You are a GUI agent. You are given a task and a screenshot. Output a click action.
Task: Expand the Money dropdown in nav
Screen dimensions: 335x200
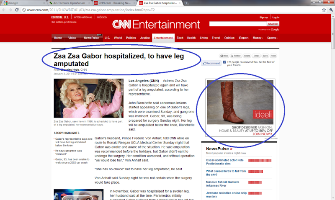tap(258, 38)
